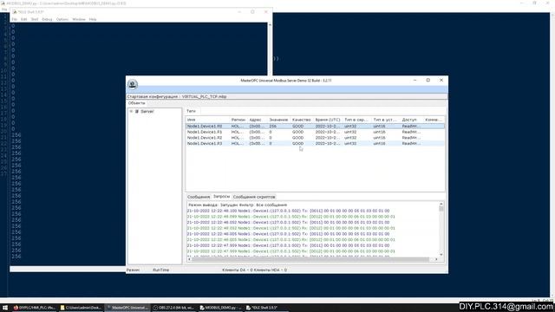Click MODBUS_DEMO.py editor title bar icon
The width and height of the screenshot is (555, 312).
[x=3, y=3]
